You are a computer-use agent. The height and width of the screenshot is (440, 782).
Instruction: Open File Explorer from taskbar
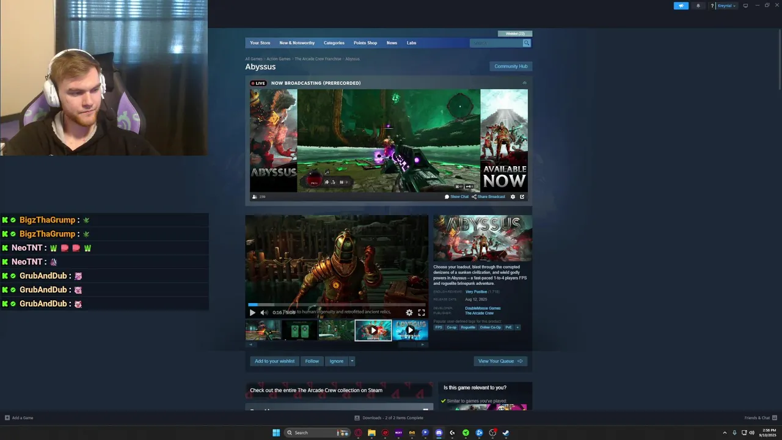(x=371, y=433)
